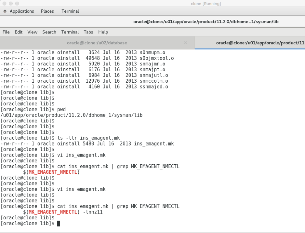Close the /u02/database terminal tab
Image resolution: width=305 pixels, height=233 pixels.
185,43
